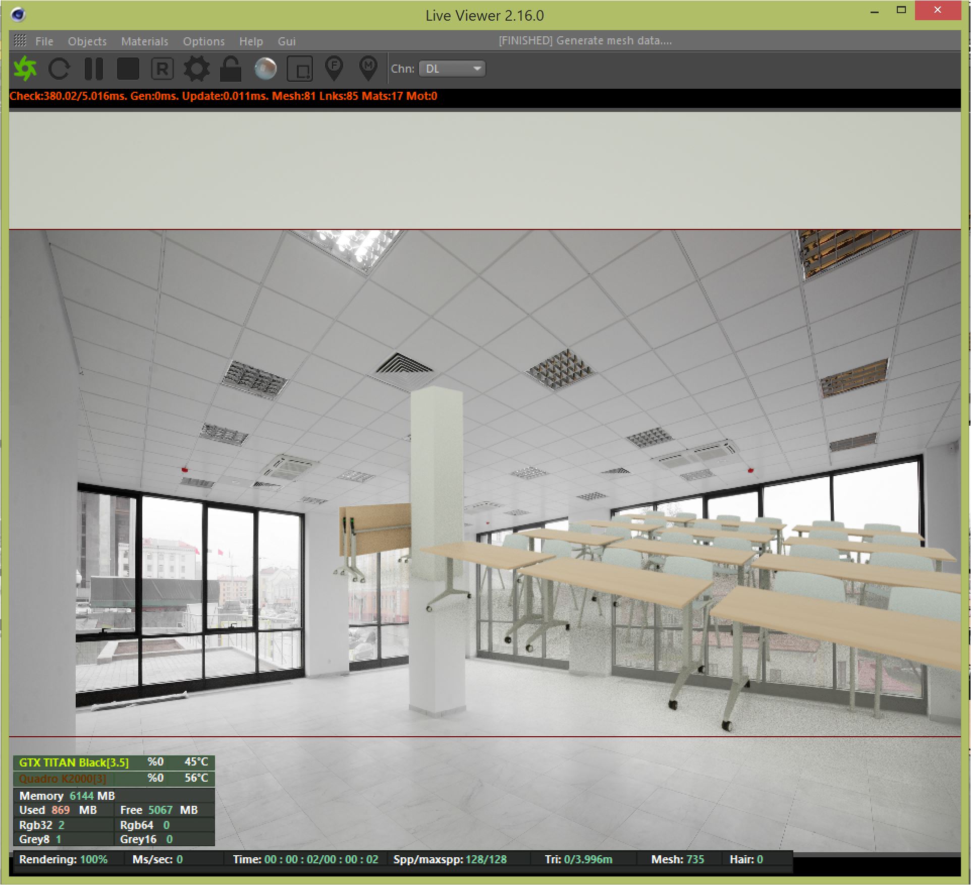Select the material picker M pin
This screenshot has width=971, height=885.
coord(368,68)
